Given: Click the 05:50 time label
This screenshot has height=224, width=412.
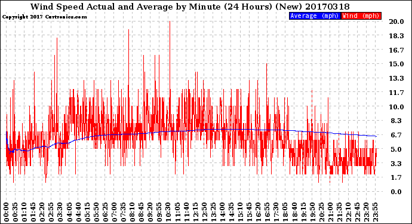Looking at the screenshot, I should (x=96, y=212).
